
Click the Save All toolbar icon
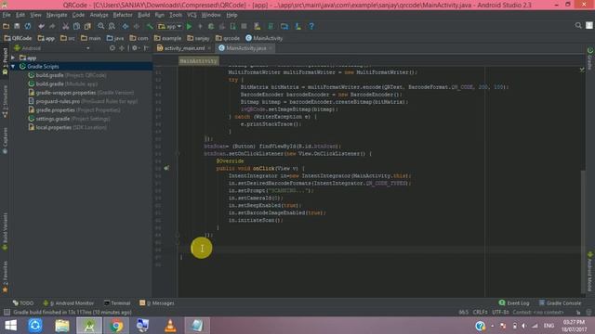click(x=17, y=26)
